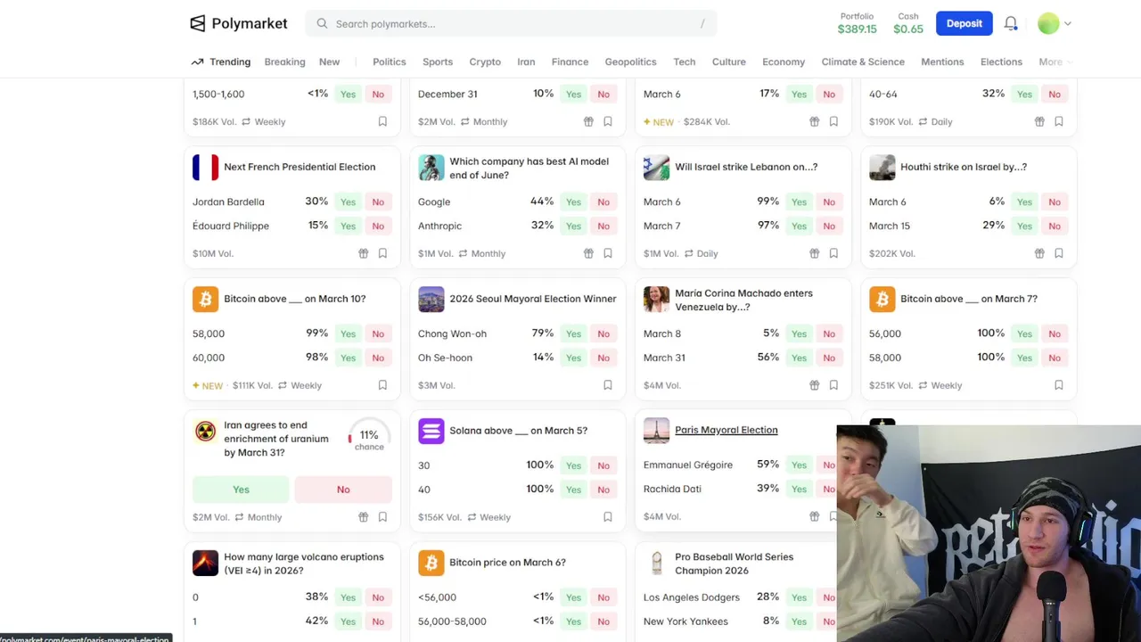Click No on Iran uranium enrichment market
Image resolution: width=1141 pixels, height=642 pixels.
(x=343, y=490)
